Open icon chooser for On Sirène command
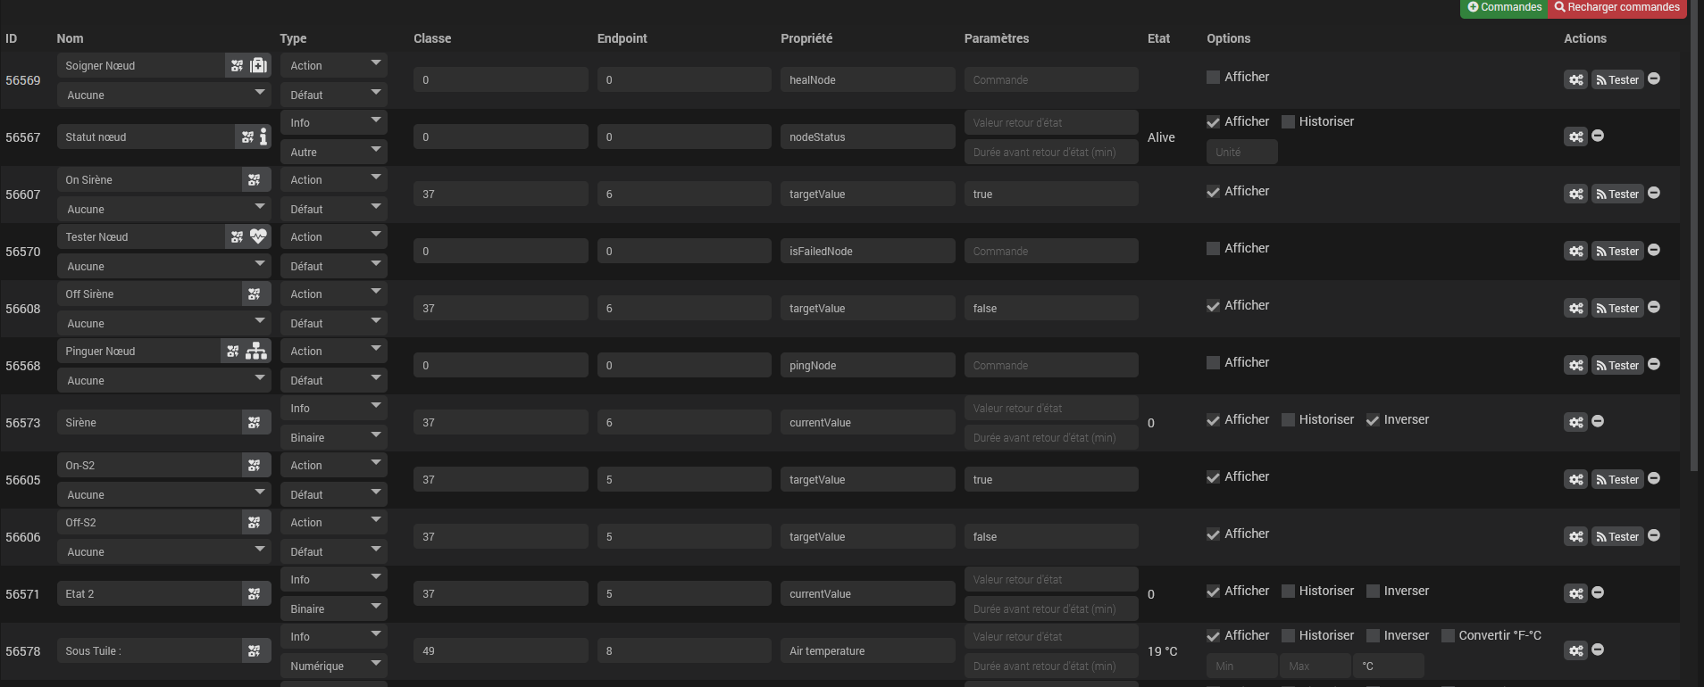 255,179
